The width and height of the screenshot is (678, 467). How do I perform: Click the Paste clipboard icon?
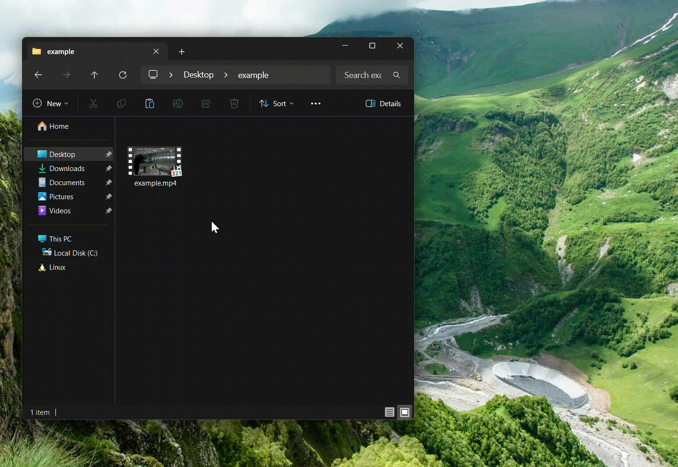[150, 103]
